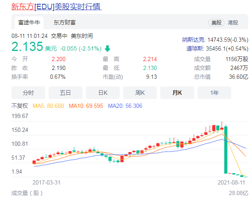Switch to the 东方财富 data source tab
This screenshot has width=252, height=198.
(65, 23)
